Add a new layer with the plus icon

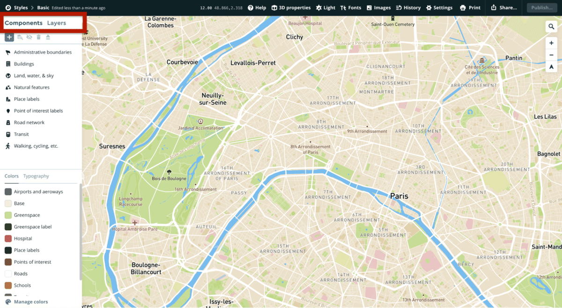[9, 37]
